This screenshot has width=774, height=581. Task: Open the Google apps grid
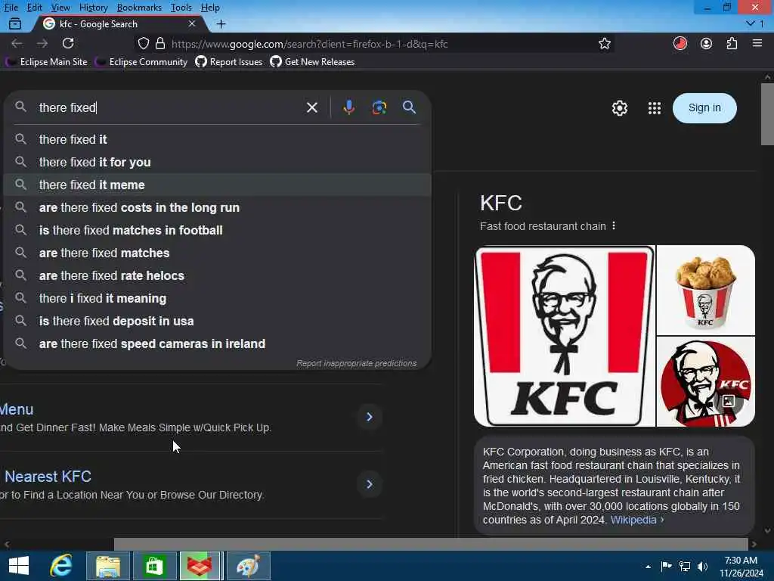coord(655,108)
